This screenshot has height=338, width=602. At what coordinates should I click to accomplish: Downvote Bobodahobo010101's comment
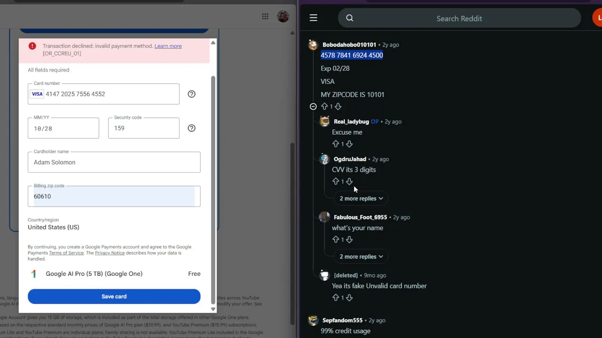pyautogui.click(x=338, y=107)
